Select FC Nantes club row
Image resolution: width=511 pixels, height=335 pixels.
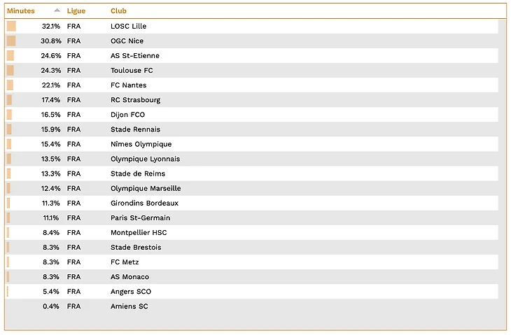251,85
